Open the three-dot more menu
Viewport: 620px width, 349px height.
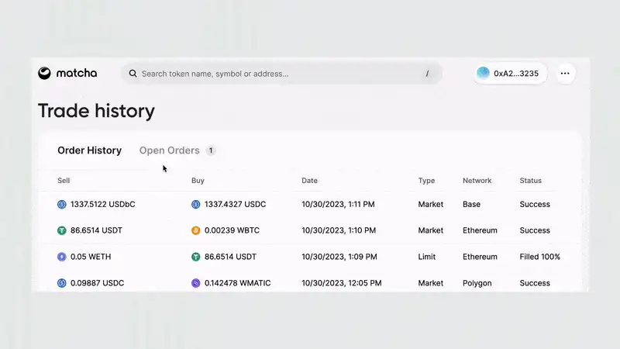[565, 73]
